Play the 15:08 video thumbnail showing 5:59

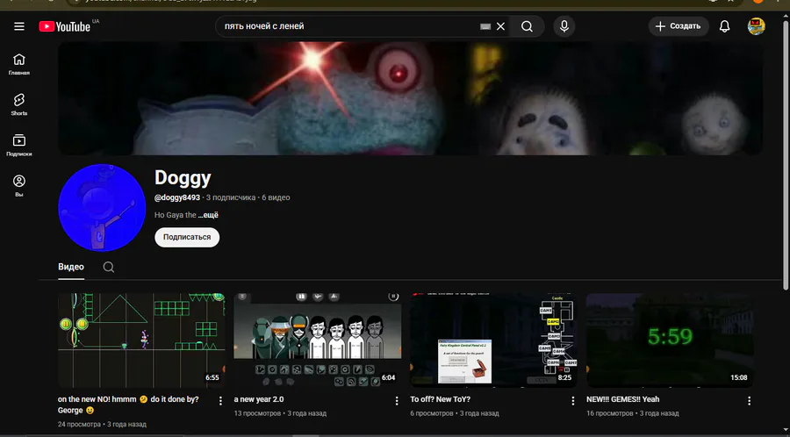[670, 340]
